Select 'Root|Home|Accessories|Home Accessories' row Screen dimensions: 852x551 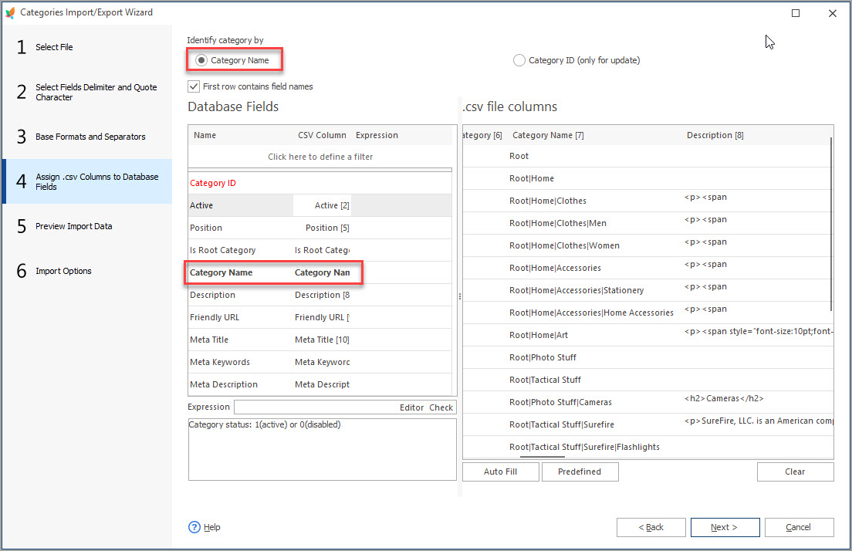click(647, 313)
